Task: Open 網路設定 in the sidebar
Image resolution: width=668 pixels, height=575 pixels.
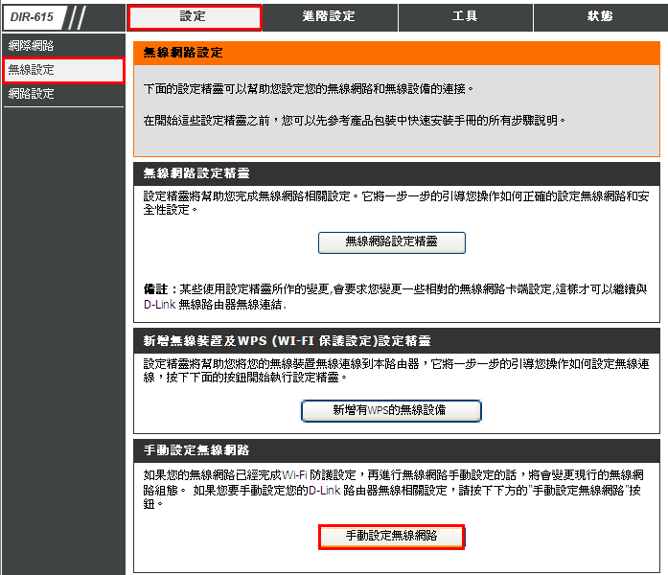Action: point(63,94)
